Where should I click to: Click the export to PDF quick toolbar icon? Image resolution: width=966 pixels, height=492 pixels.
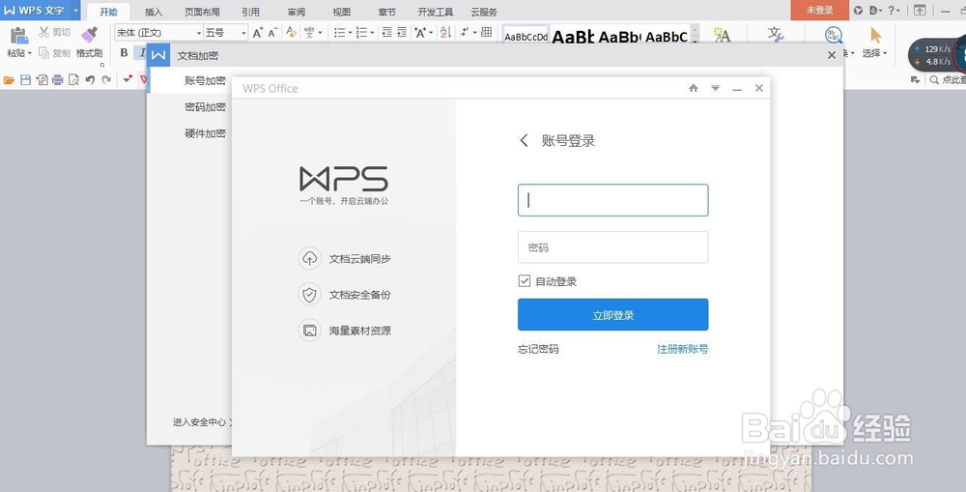pos(42,79)
